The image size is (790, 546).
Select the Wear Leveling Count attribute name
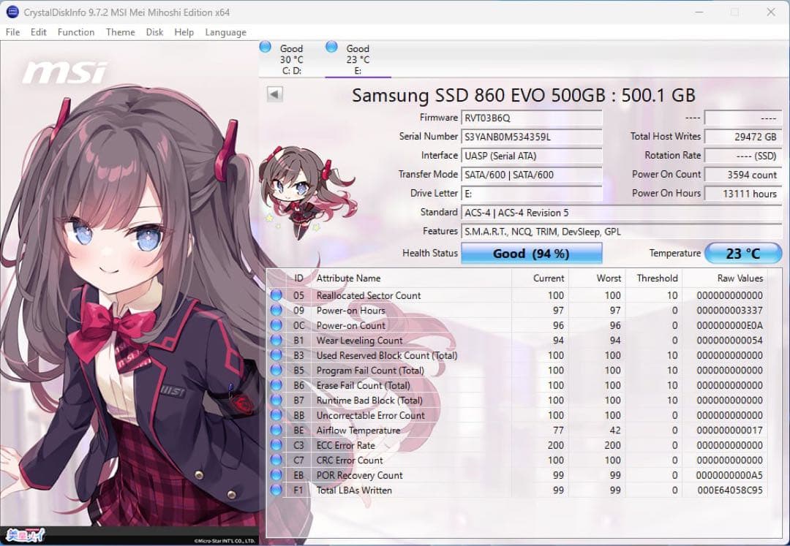tap(359, 340)
